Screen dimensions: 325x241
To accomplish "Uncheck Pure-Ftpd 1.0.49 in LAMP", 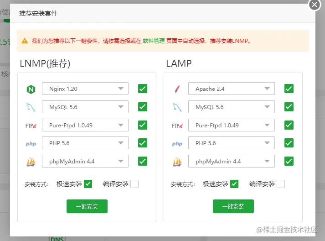I will (289, 125).
